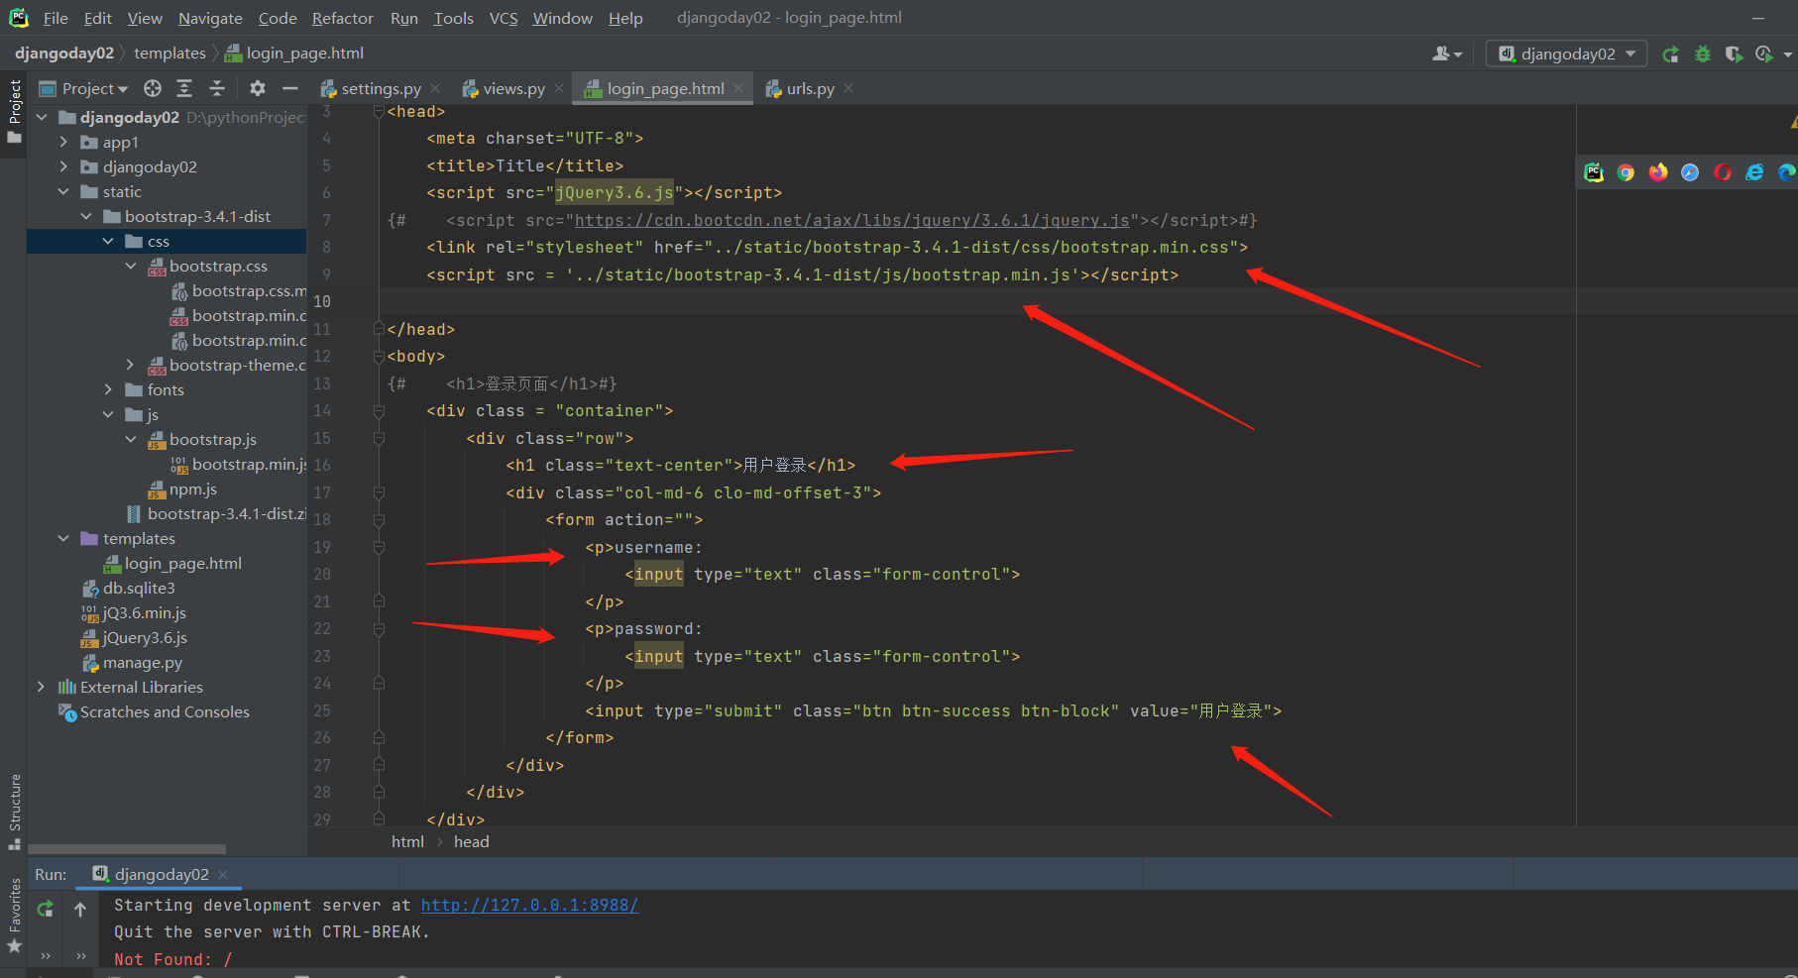This screenshot has width=1798, height=978.
Task: Switch to the views.py tab
Action: click(x=504, y=88)
